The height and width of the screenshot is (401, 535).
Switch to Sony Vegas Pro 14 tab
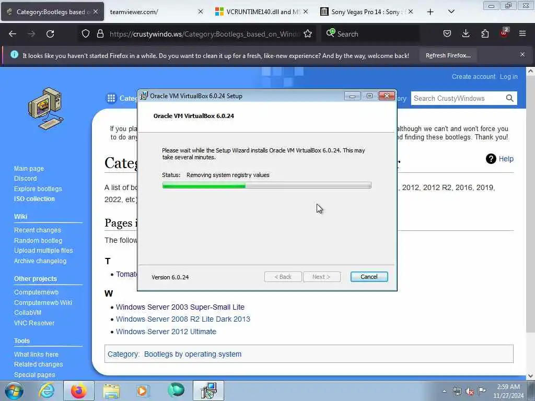(367, 12)
